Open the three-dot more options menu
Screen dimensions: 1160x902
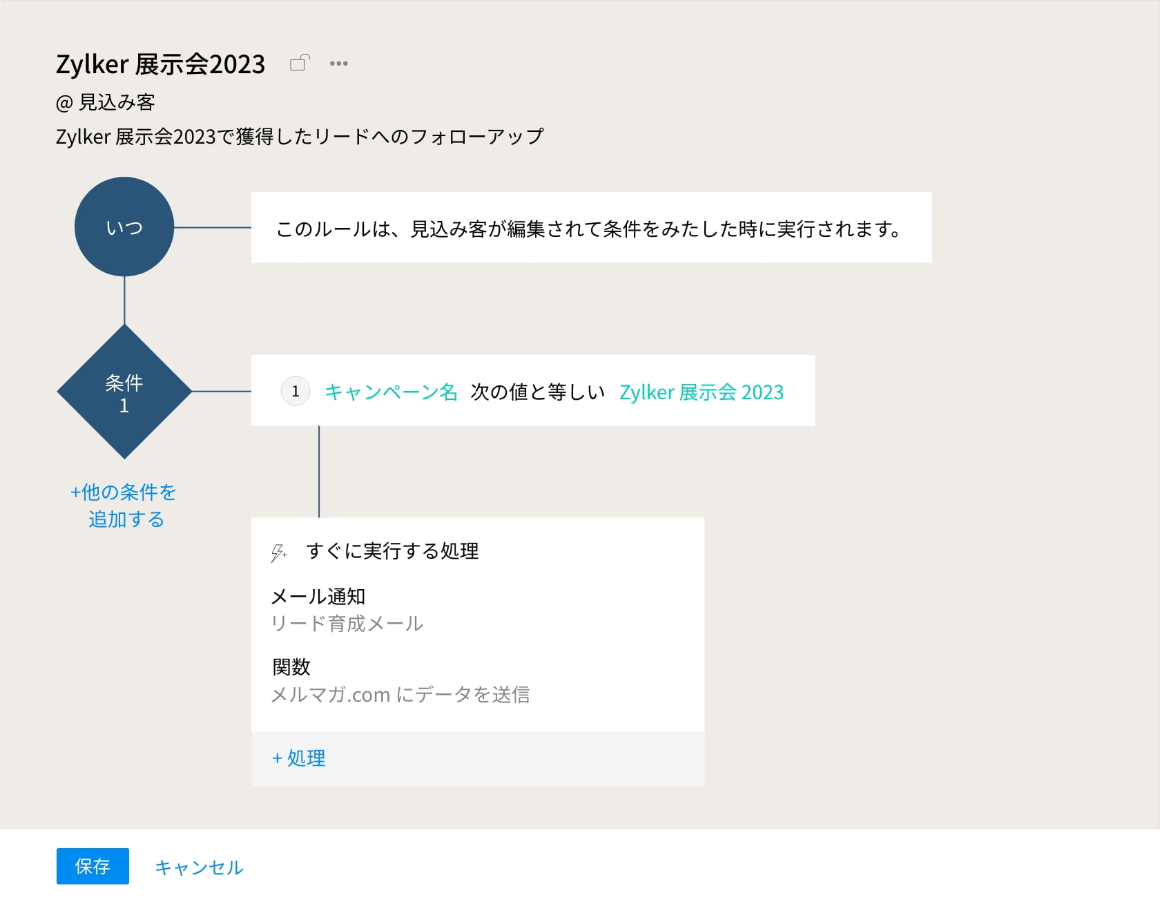pos(338,64)
